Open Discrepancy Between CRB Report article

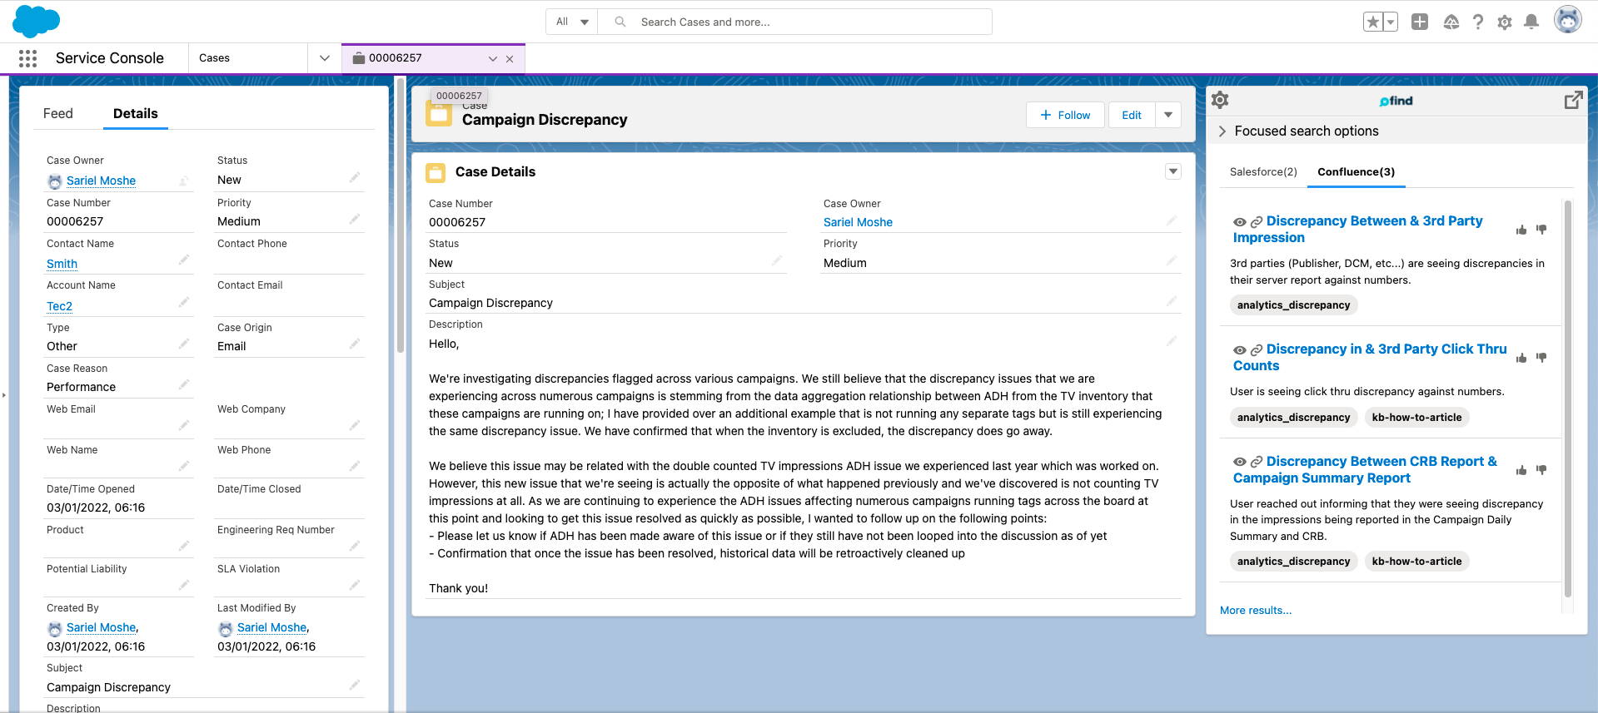coord(1365,469)
